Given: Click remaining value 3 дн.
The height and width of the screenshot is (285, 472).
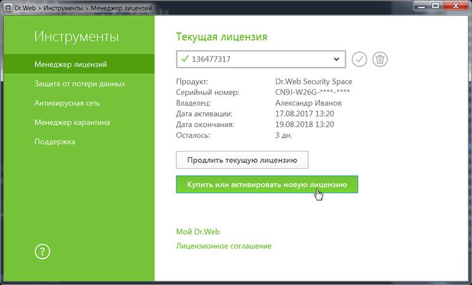Looking at the screenshot, I should pos(284,135).
